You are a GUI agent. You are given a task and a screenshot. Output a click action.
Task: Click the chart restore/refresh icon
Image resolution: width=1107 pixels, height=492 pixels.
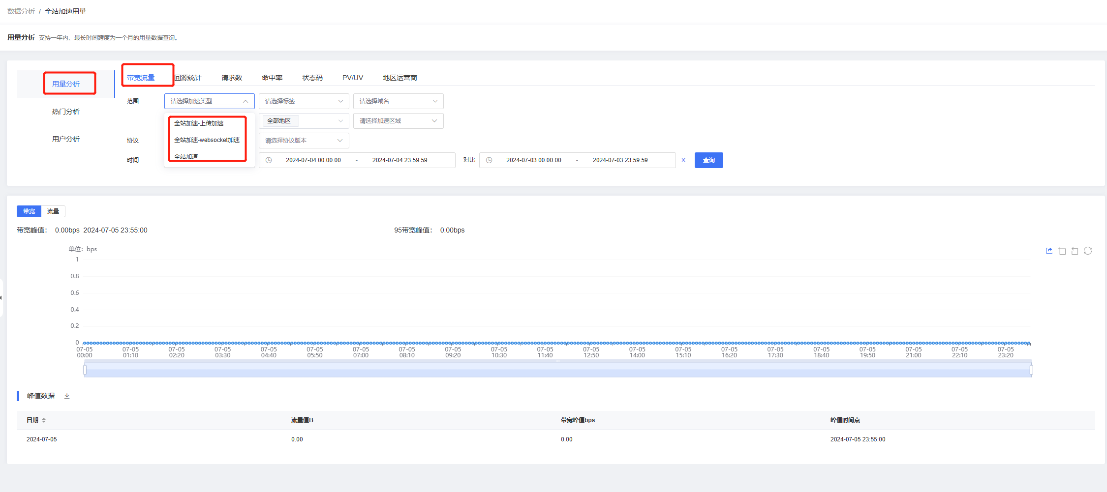[1088, 251]
